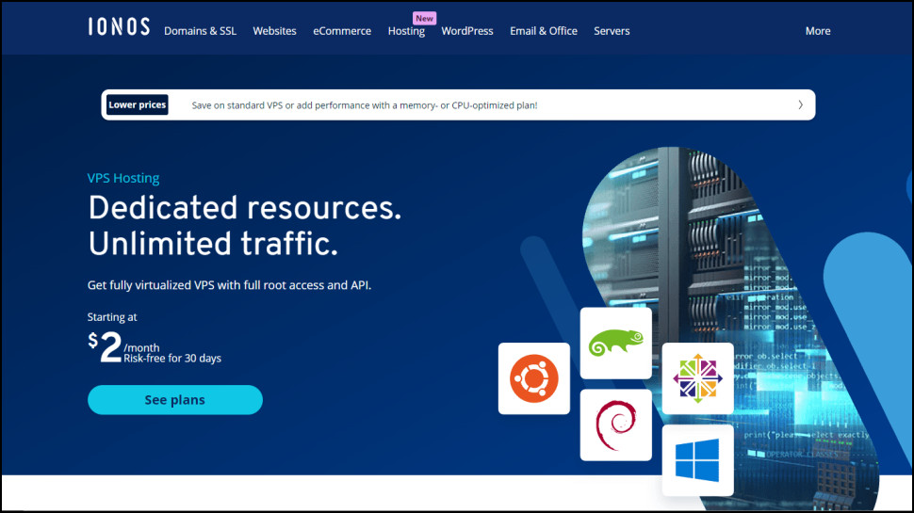Expand the Lower prices banner chevron

click(x=800, y=104)
